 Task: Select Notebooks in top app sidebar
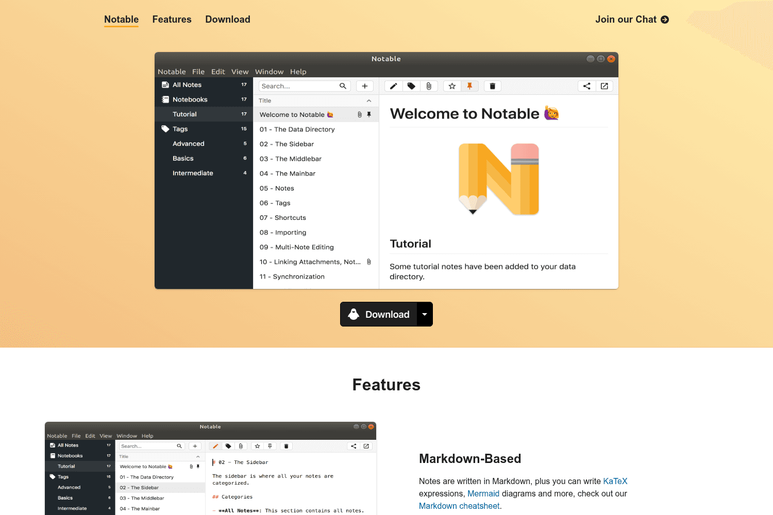click(204, 99)
